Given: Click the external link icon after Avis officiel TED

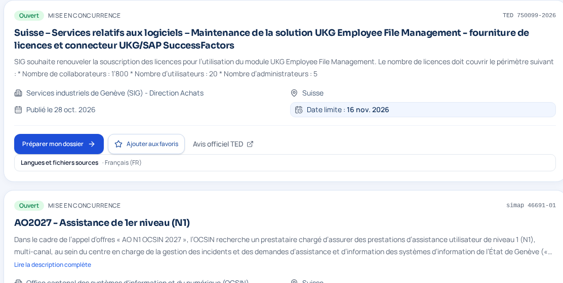Looking at the screenshot, I should click(x=250, y=144).
